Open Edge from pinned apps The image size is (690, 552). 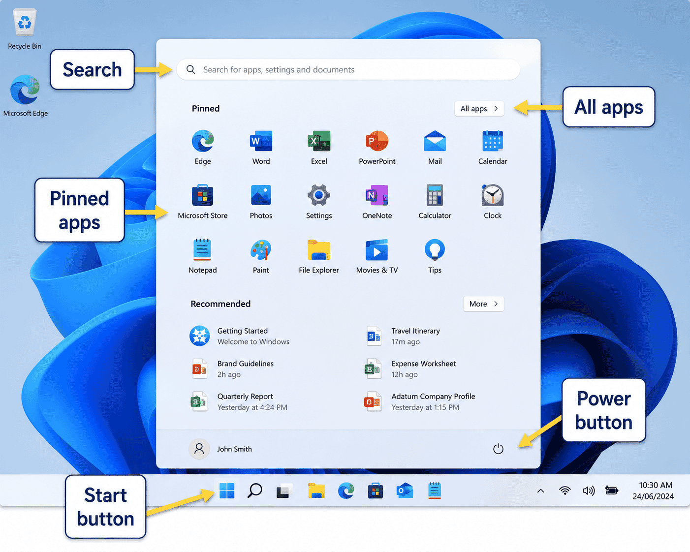203,147
